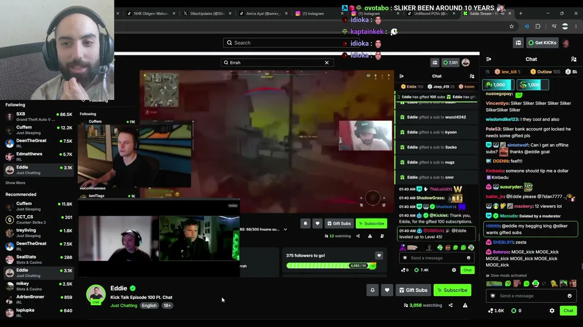Collapse the chat panel with the arrow icon
The height and width of the screenshot is (327, 583).
tap(489, 59)
